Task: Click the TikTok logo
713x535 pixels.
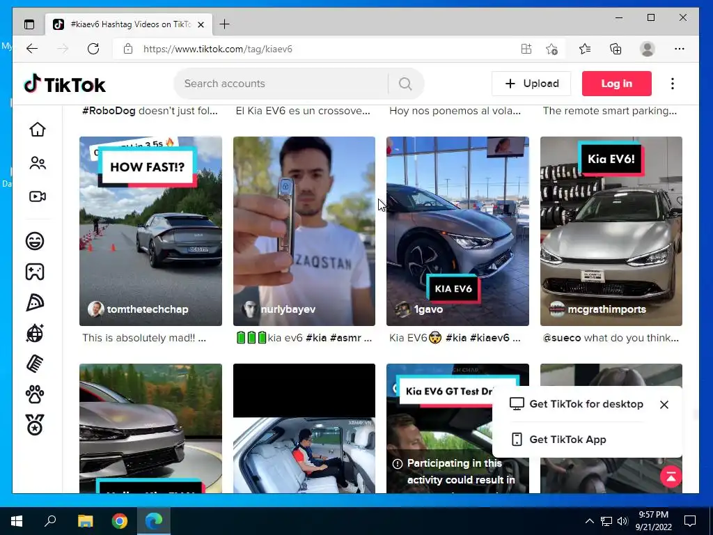Action: (65, 84)
